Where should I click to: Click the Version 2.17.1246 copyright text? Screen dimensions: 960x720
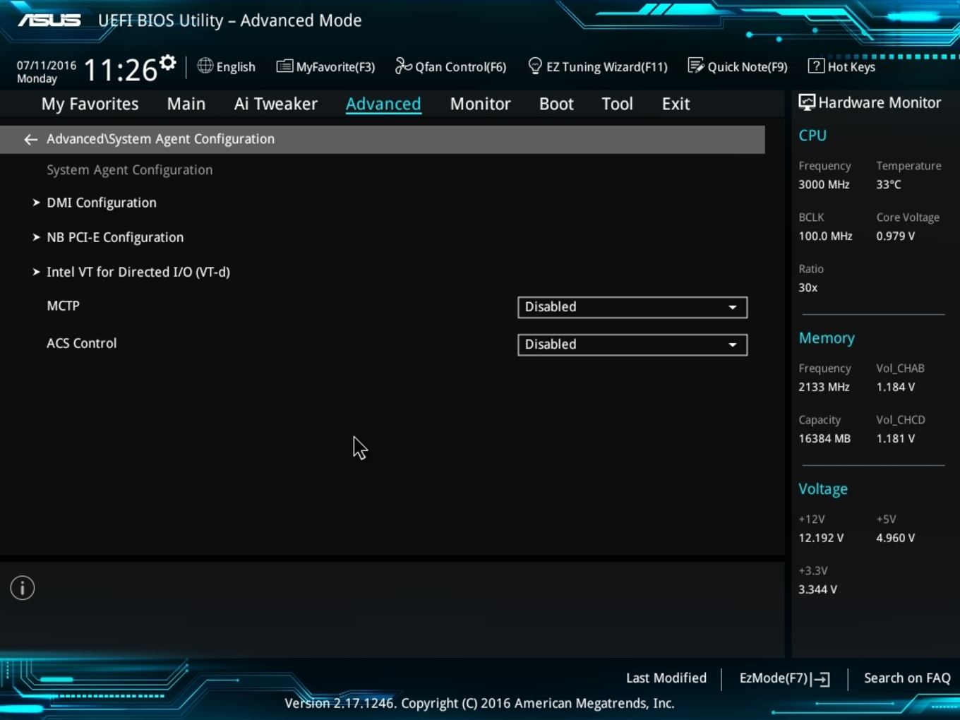[x=479, y=704]
